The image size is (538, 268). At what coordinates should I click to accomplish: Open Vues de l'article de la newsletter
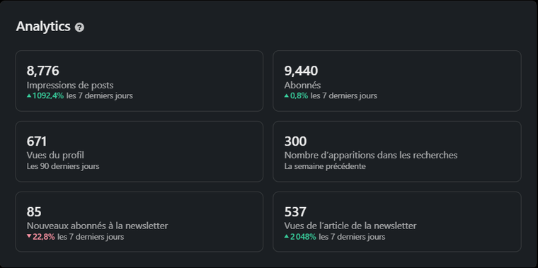click(350, 226)
